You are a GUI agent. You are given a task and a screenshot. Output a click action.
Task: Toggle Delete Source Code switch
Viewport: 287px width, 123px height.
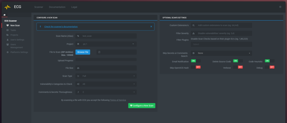point(238,61)
